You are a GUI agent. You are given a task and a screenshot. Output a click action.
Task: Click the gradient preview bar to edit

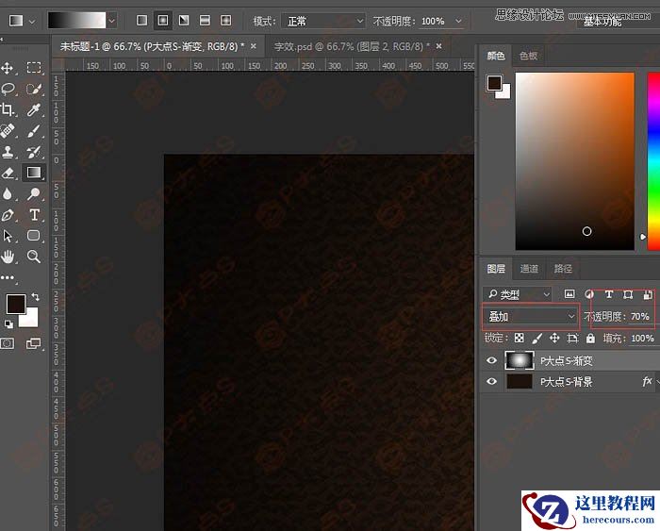click(x=76, y=20)
